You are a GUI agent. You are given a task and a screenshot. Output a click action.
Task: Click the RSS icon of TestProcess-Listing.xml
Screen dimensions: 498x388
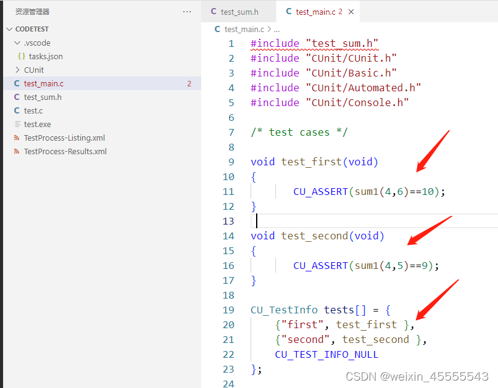(17, 138)
